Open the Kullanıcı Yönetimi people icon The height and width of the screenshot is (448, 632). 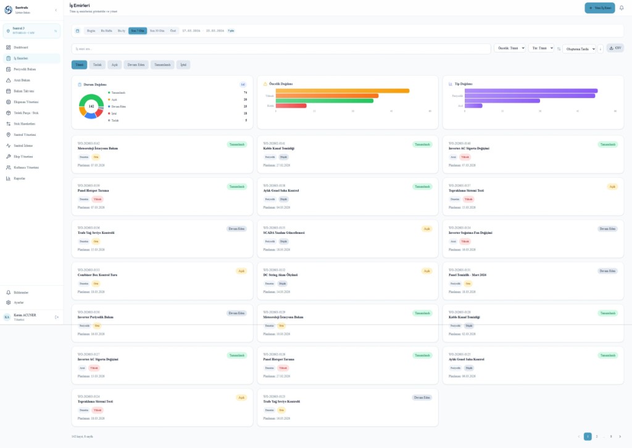[9, 167]
